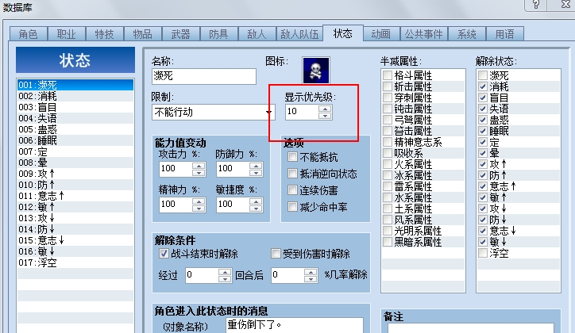Viewport: 575px width, 333px height.
Task: Uncheck 睡眠 in 解除状态 list
Action: coord(483,131)
